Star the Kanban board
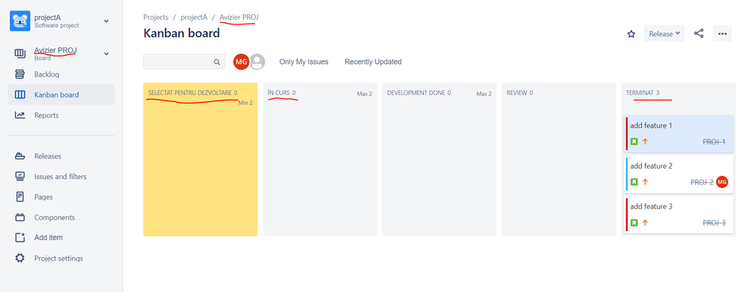This screenshot has width=743, height=292. 631,33
